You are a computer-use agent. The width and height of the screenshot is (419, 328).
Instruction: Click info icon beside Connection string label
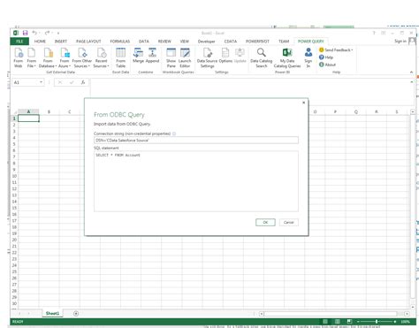[x=174, y=133]
